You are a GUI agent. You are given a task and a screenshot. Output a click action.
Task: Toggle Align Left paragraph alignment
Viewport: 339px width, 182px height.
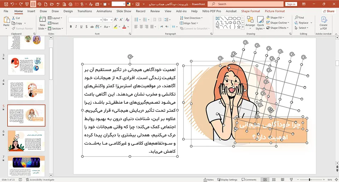tap(136, 26)
